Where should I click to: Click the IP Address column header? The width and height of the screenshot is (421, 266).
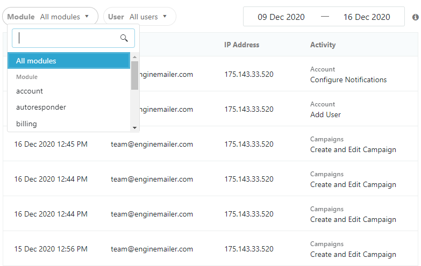click(241, 45)
